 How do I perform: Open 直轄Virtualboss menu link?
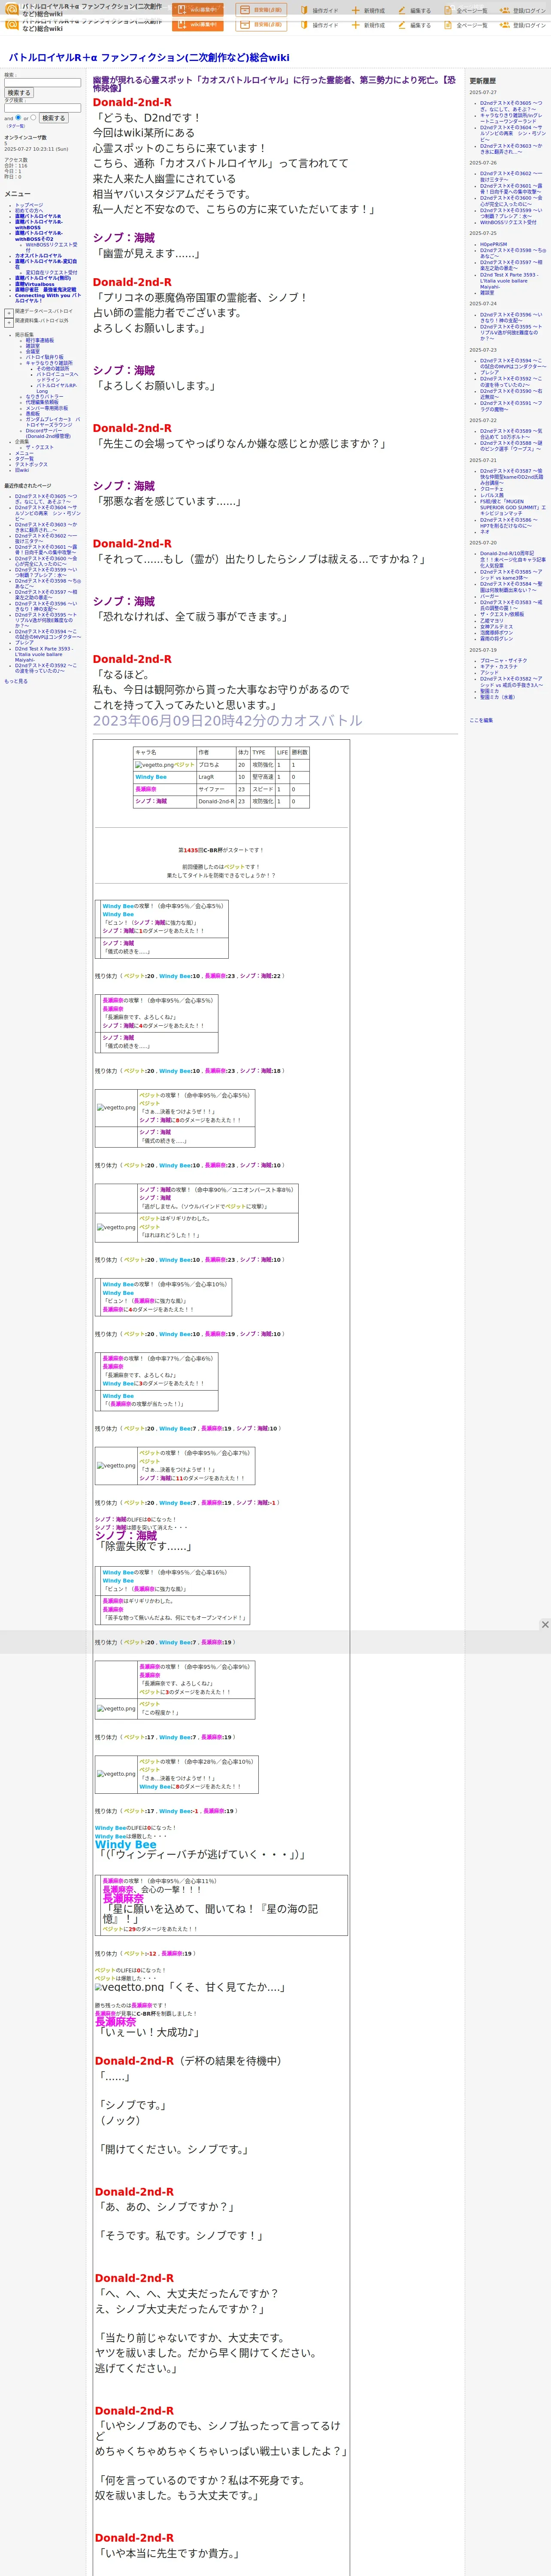35,284
